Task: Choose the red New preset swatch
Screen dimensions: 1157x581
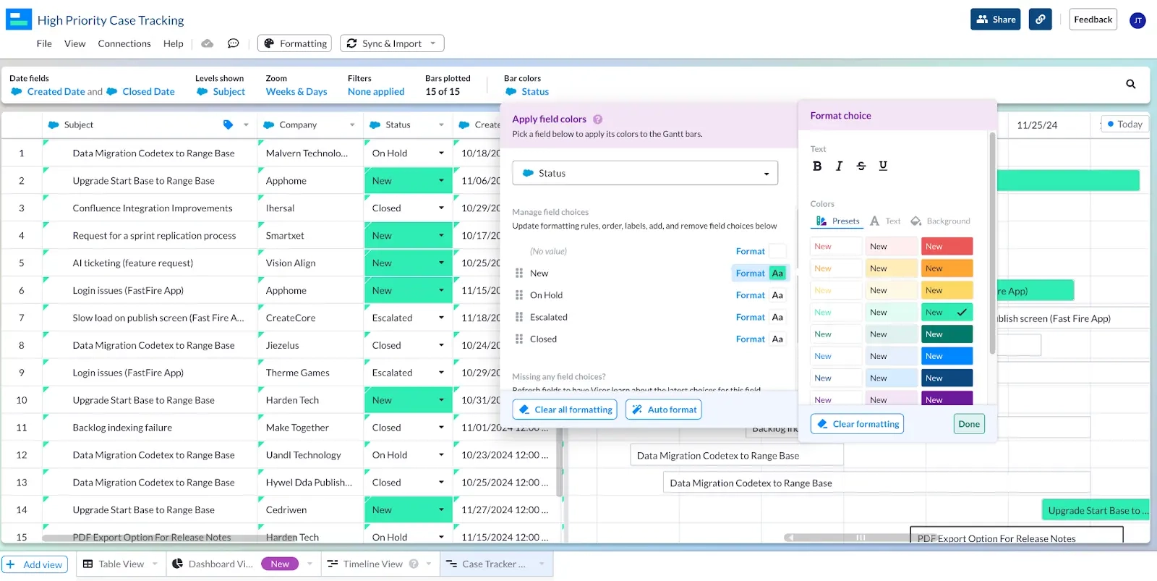Action: pyautogui.click(x=947, y=247)
